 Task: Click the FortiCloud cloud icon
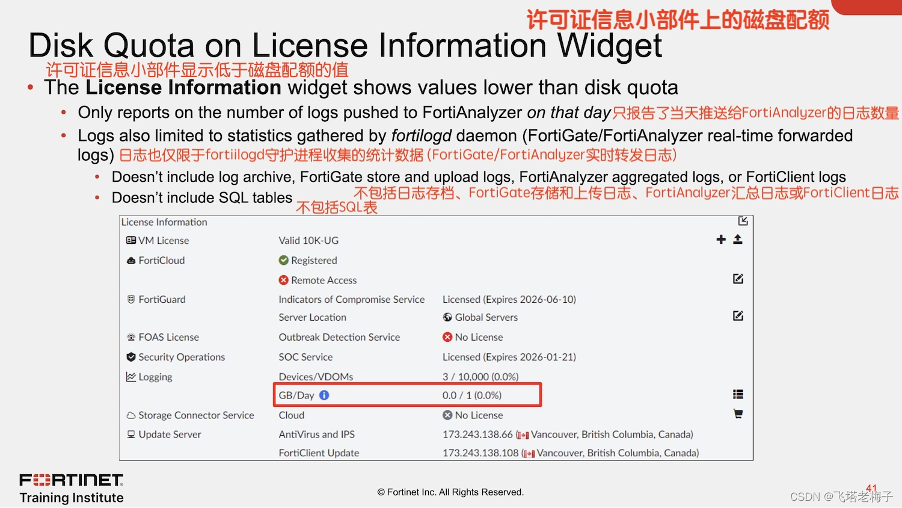130,261
